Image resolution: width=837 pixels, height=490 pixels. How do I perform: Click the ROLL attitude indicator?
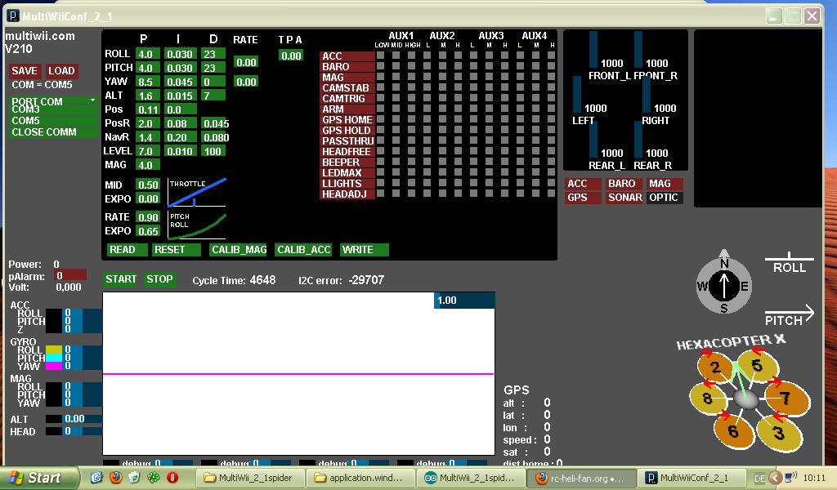[789, 264]
